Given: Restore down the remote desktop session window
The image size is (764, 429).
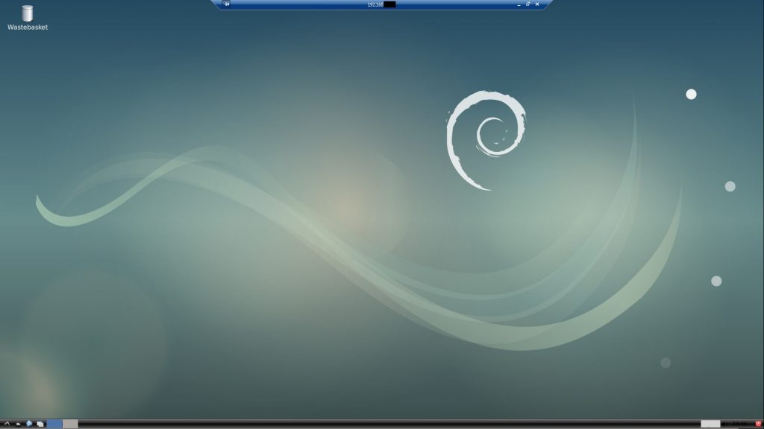Looking at the screenshot, I should click(527, 4).
